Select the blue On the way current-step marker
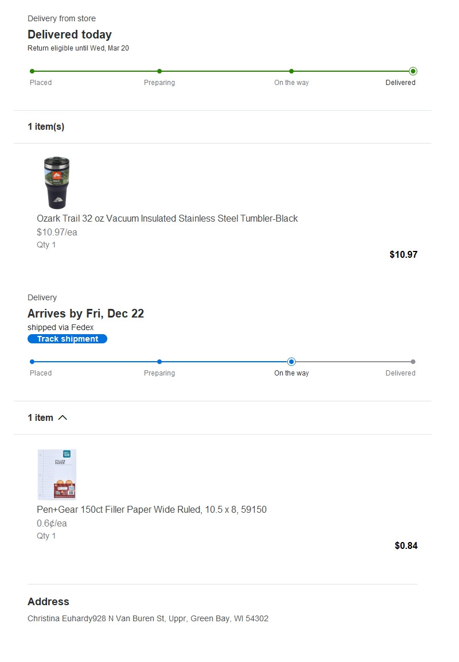Image resolution: width=459 pixels, height=662 pixels. (x=291, y=362)
